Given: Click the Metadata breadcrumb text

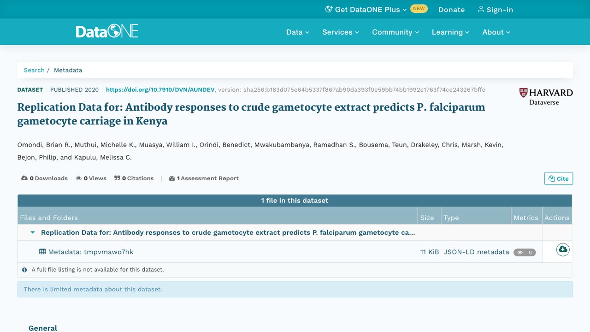Looking at the screenshot, I should coord(68,70).
